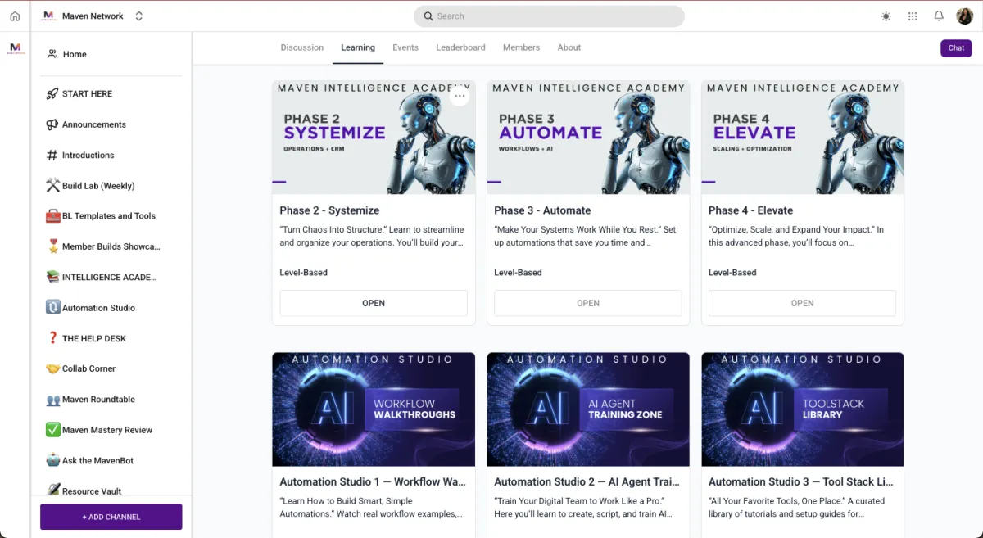This screenshot has height=538, width=983.
Task: Open the notifications bell
Action: (x=939, y=16)
